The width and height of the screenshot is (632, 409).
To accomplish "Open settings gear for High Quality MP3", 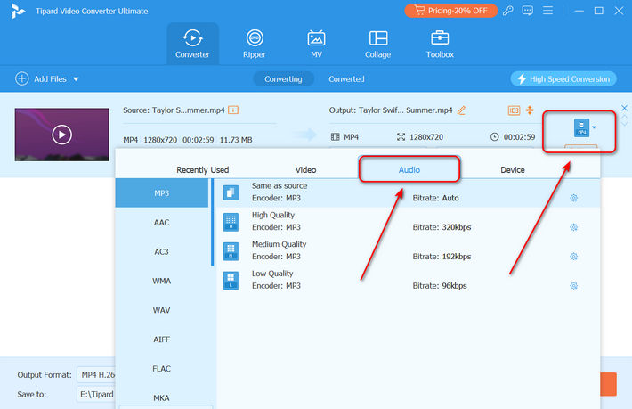I will pos(573,227).
